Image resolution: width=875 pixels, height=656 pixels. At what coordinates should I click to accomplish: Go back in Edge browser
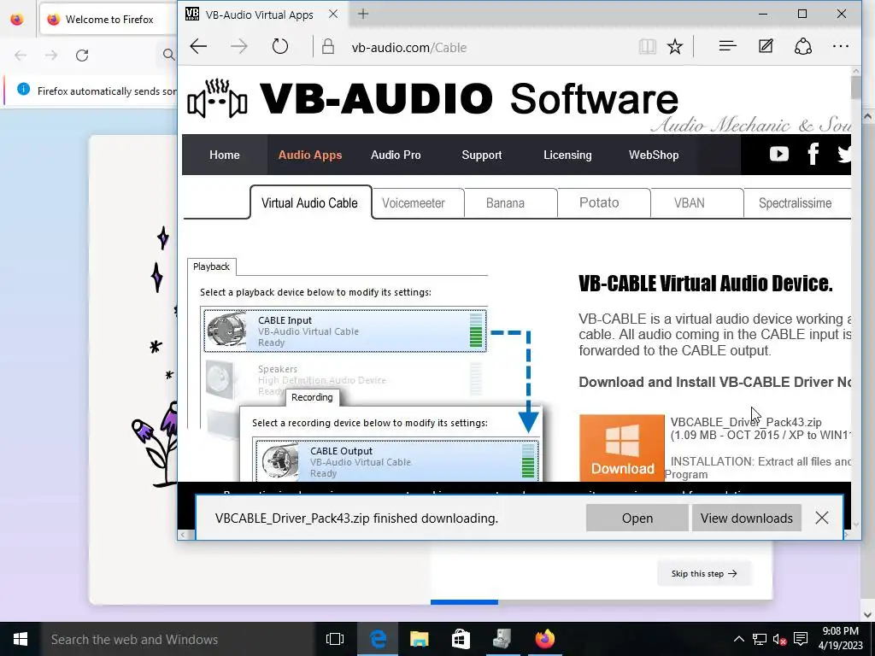click(198, 47)
